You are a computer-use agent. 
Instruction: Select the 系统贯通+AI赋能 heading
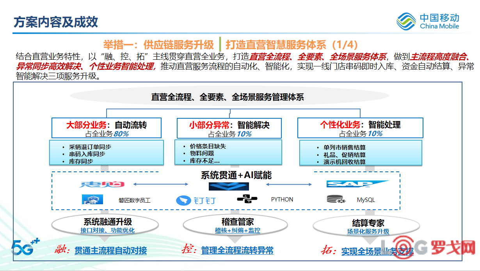pos(236,175)
